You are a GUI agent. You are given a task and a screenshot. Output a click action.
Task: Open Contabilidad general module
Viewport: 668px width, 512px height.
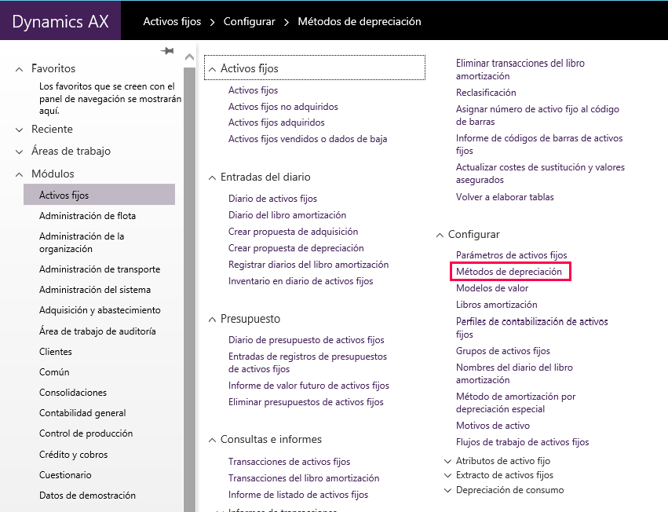(82, 413)
